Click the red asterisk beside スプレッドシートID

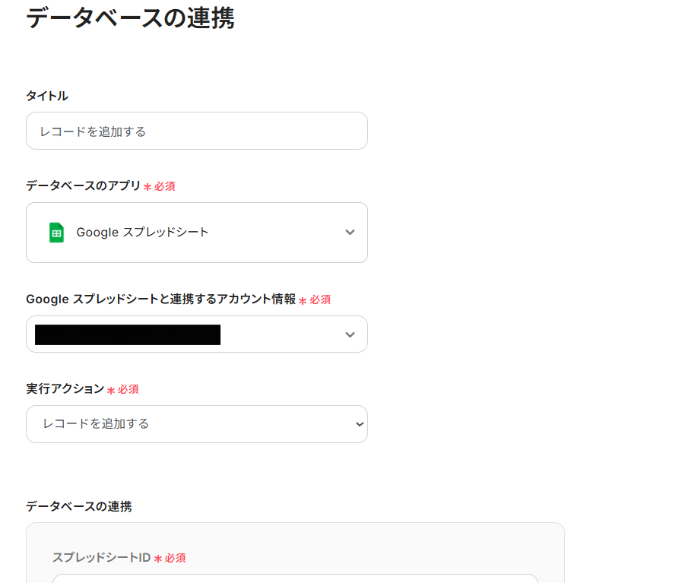click(158, 559)
